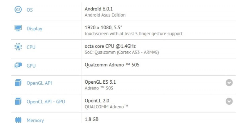Select the Memory row label
Screen dimensions: 247x123
coord(35,121)
